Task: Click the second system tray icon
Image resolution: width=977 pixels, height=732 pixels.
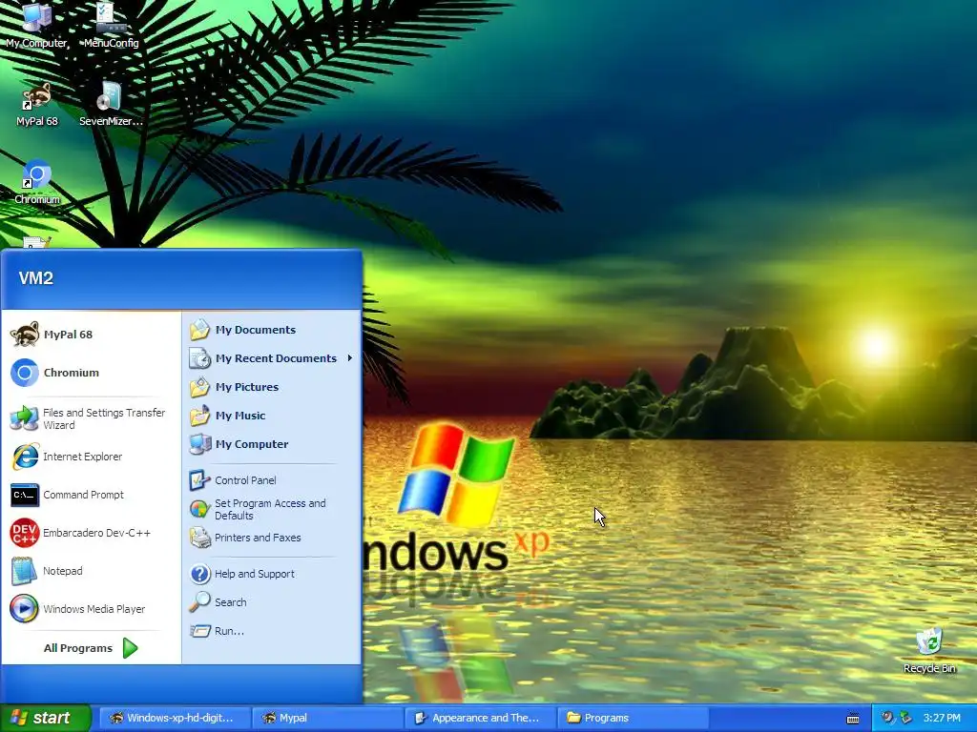Action: tap(905, 718)
